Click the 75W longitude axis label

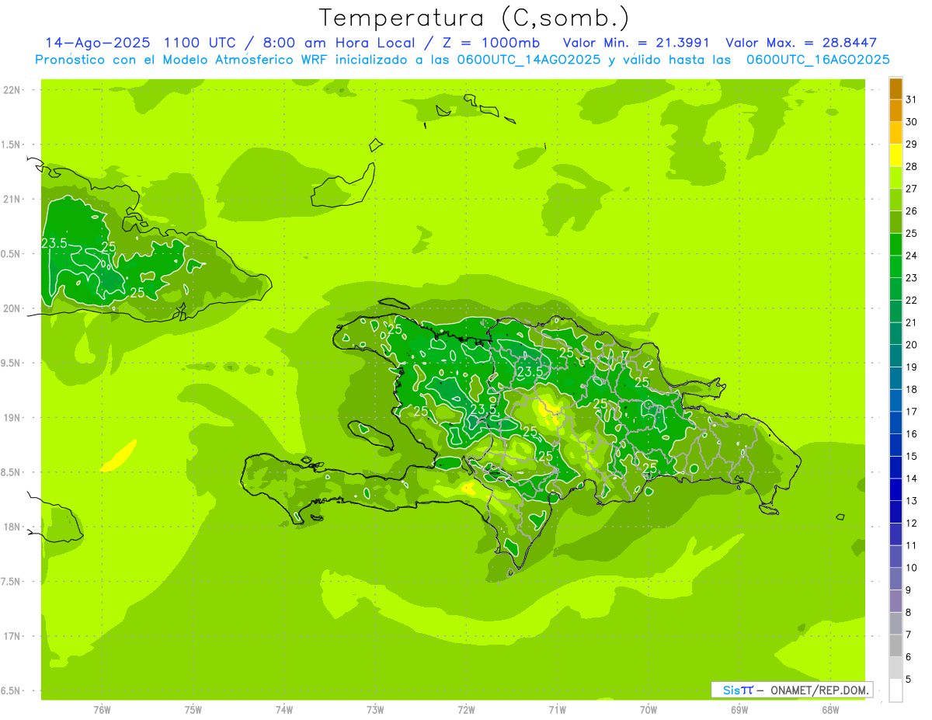point(193,710)
